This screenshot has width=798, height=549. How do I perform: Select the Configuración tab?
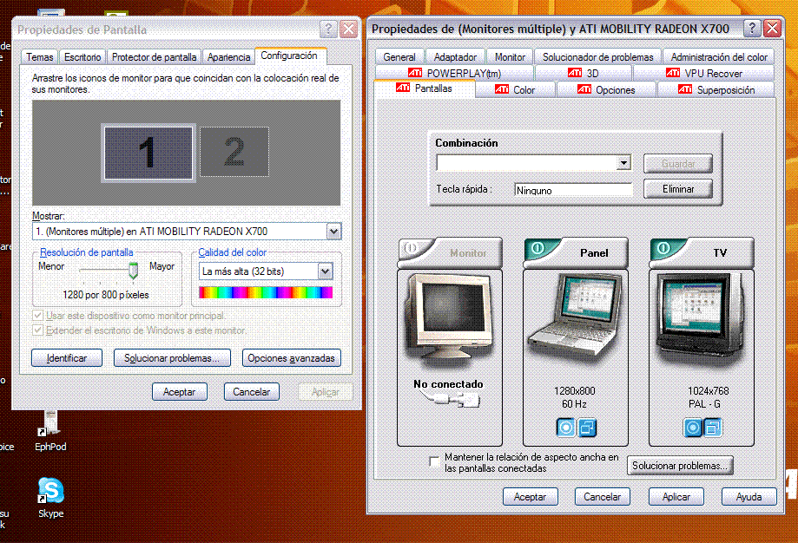pos(289,56)
